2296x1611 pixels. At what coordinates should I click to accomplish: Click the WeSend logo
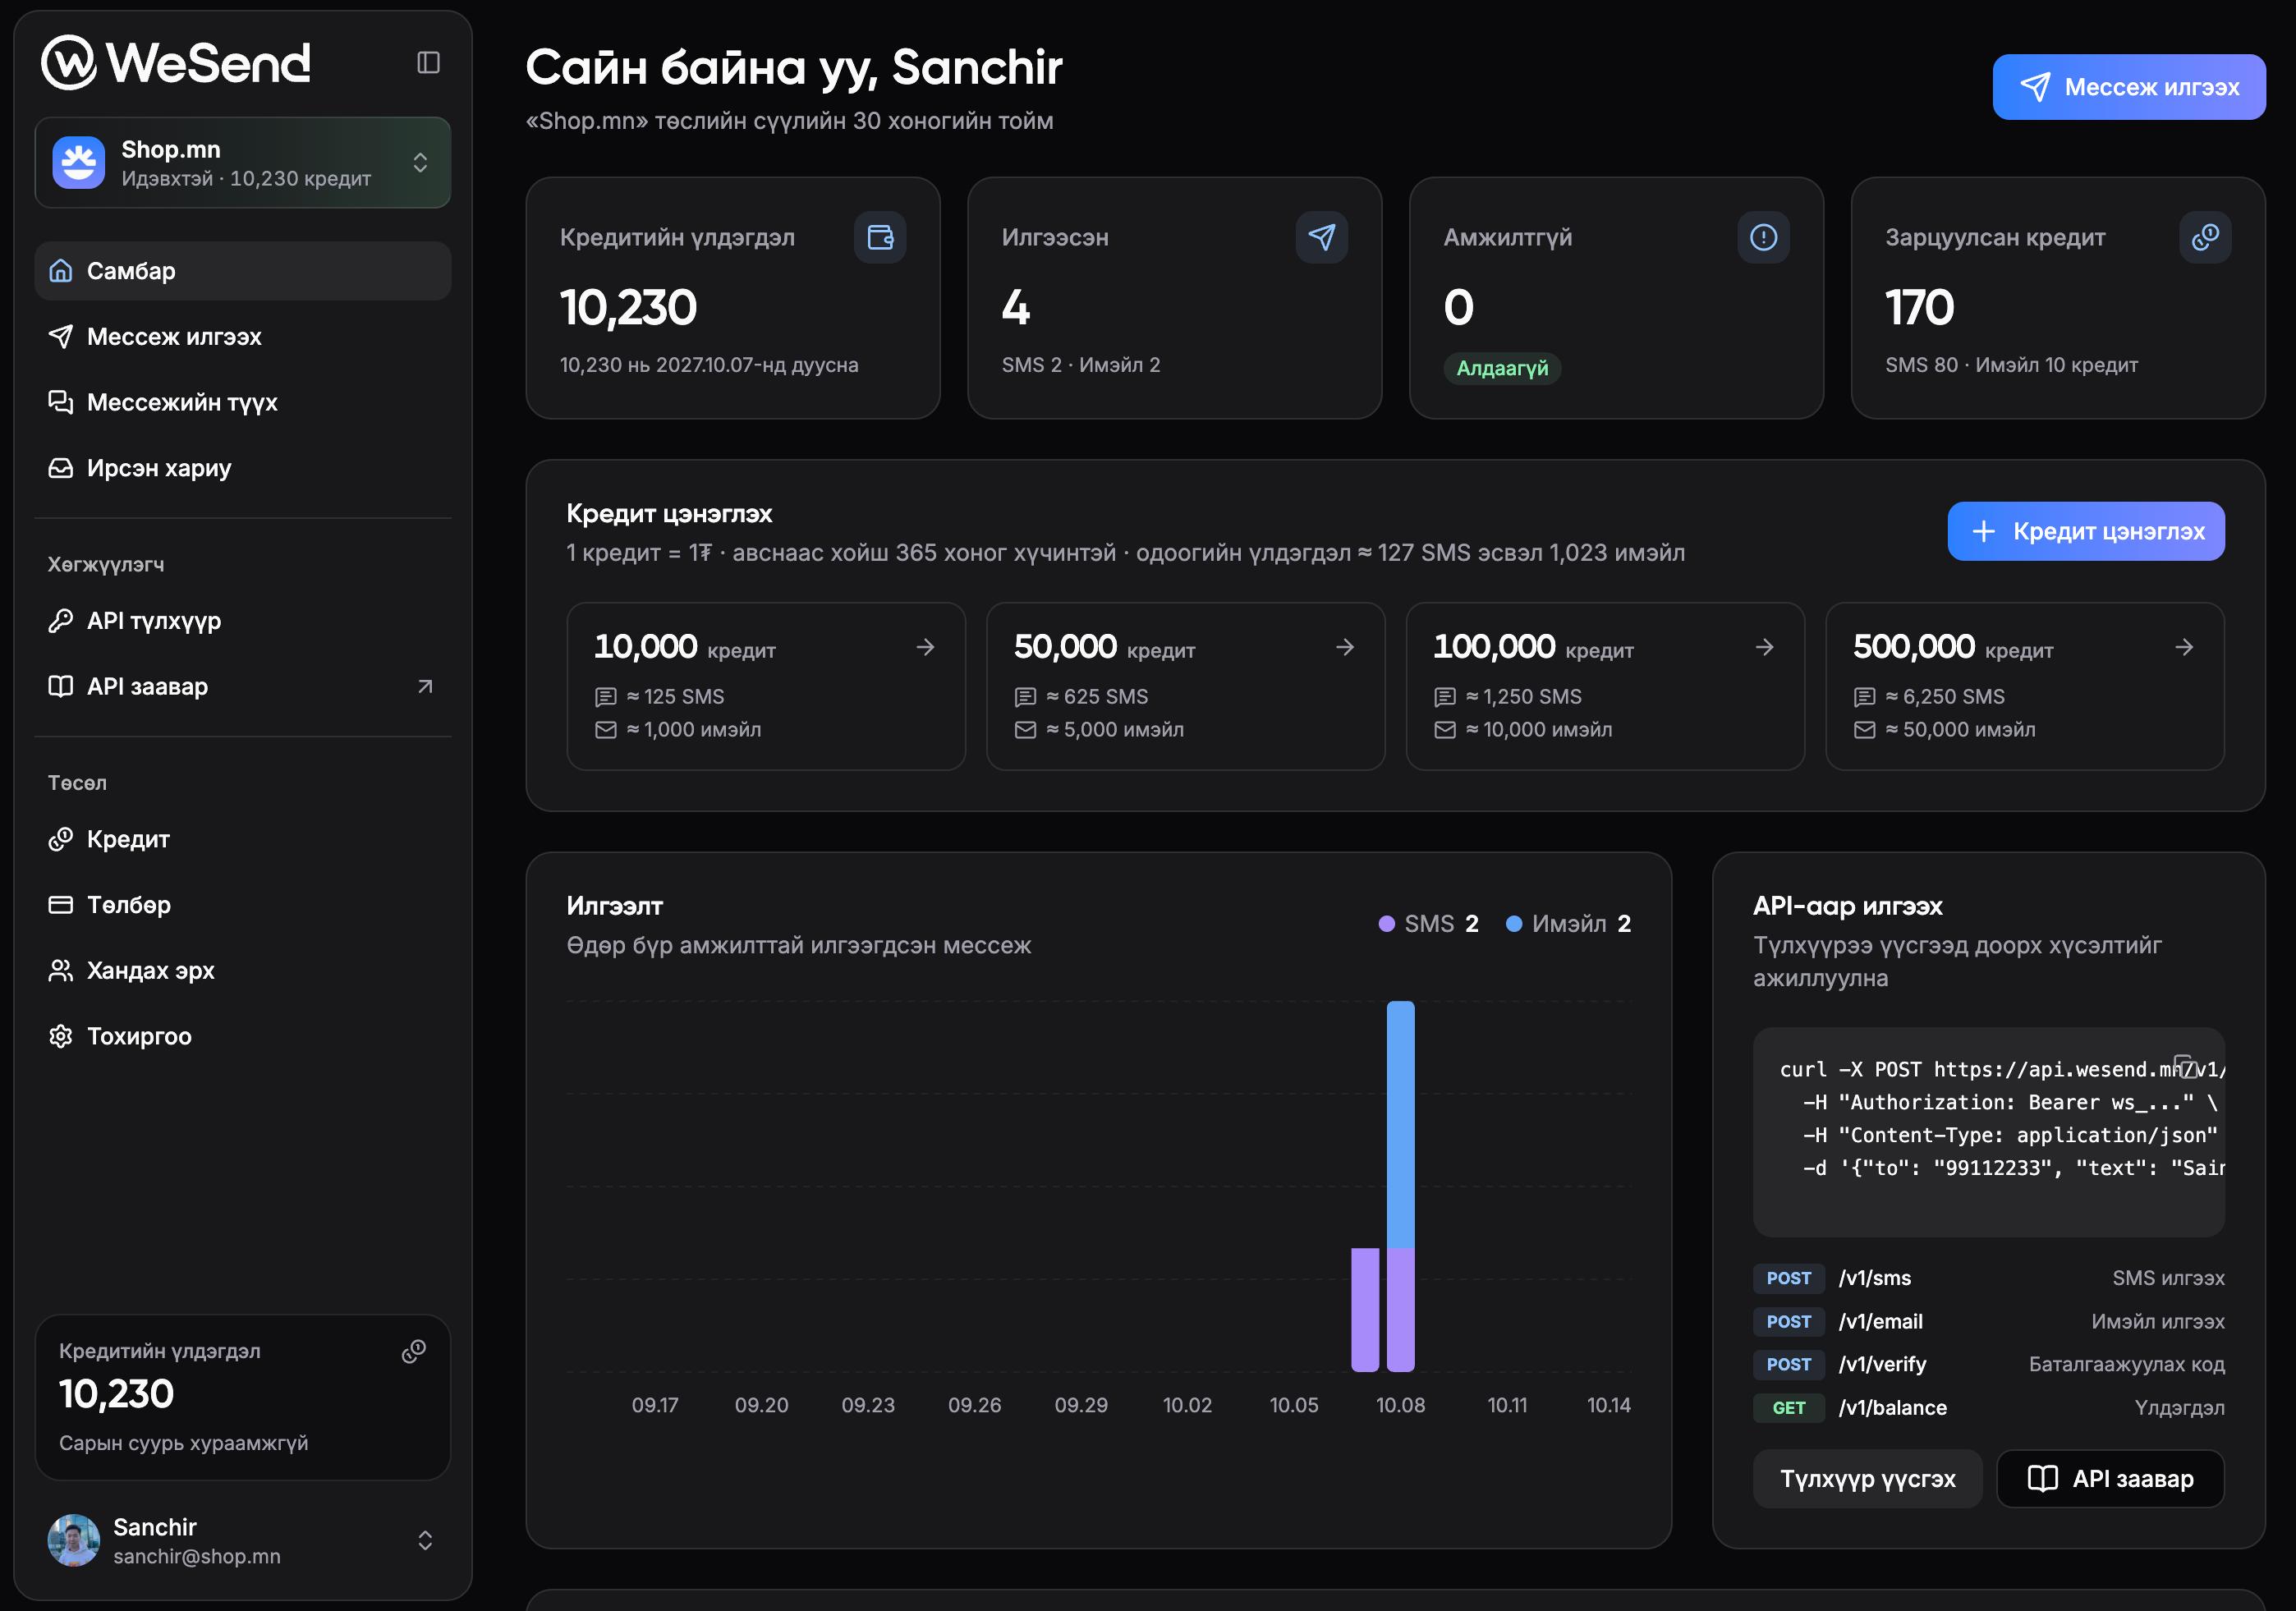(x=176, y=63)
